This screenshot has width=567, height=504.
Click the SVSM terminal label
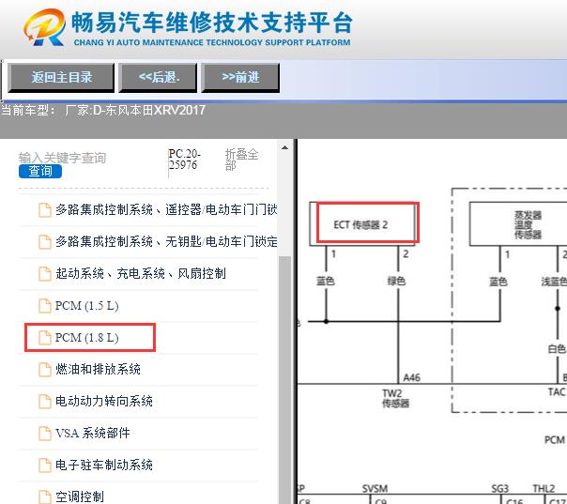(375, 489)
